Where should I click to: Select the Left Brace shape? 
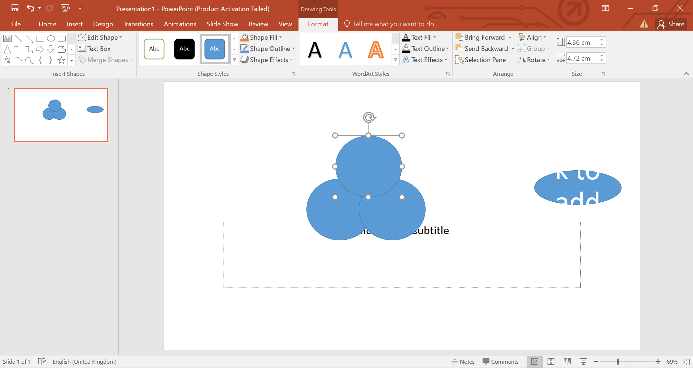(x=40, y=60)
